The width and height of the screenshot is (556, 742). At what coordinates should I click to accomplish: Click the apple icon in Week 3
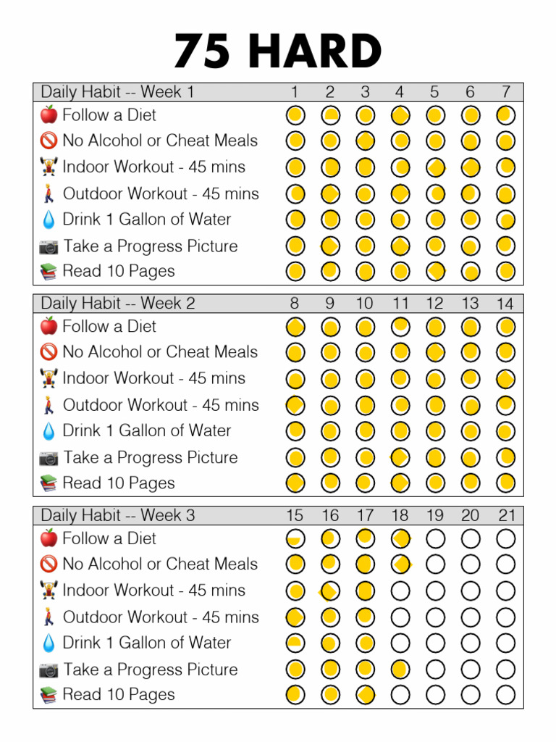[49, 538]
